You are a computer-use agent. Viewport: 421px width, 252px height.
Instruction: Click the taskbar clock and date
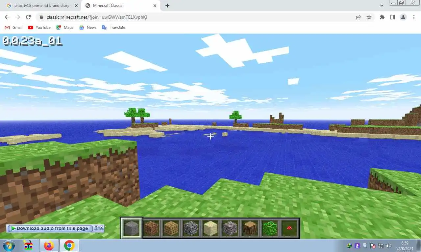pyautogui.click(x=405, y=245)
